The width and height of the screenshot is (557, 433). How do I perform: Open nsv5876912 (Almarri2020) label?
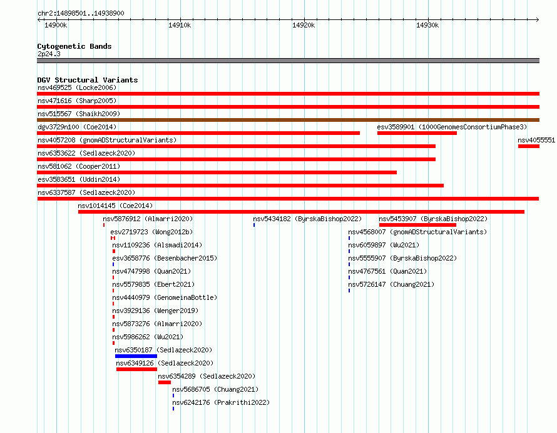(x=148, y=219)
